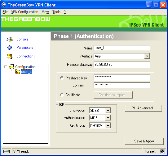Select the Preshared Key radio button
Screen dimensions: 168x156
click(x=62, y=78)
